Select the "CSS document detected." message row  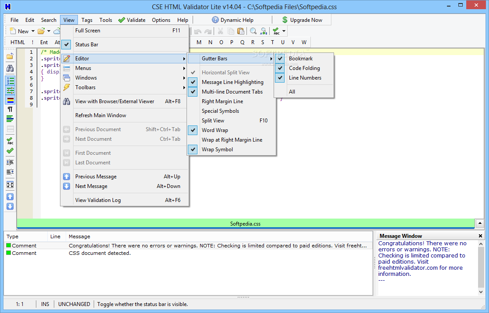point(188,253)
